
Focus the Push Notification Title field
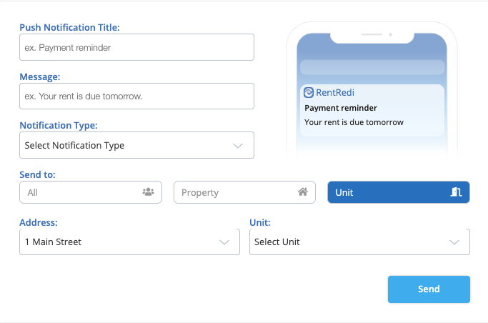(x=136, y=48)
